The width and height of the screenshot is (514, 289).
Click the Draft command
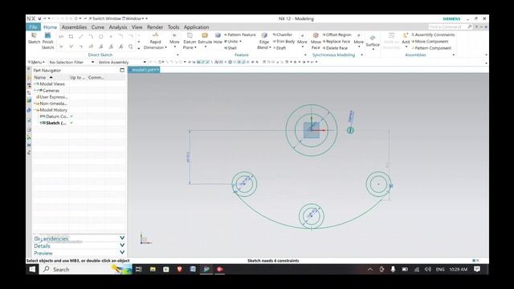pos(279,48)
